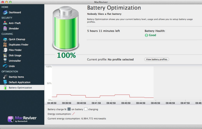Click the Undo arrow icon
The width and height of the screenshot is (202, 129).
pyautogui.click(x=5, y=66)
